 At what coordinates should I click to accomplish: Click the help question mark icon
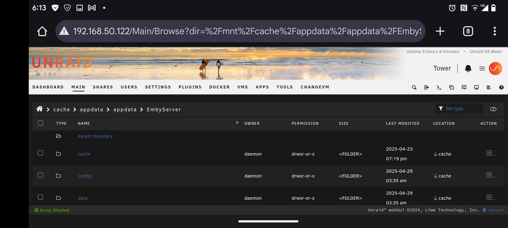[x=501, y=87]
